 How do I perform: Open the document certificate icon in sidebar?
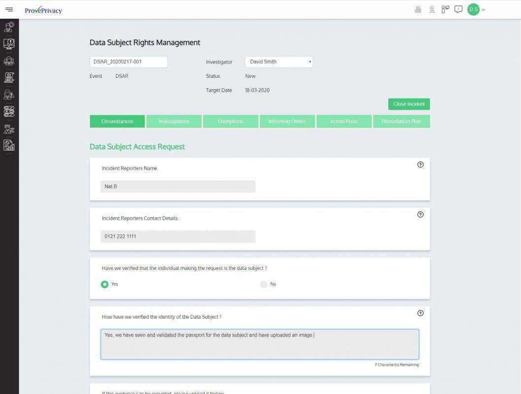click(x=9, y=77)
